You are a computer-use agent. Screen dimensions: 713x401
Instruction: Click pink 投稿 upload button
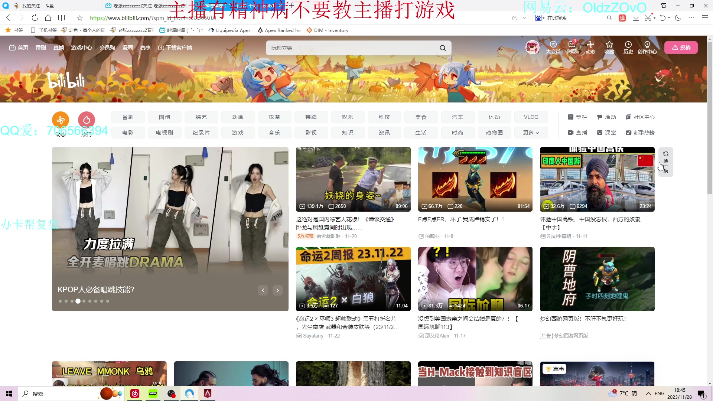pyautogui.click(x=681, y=48)
